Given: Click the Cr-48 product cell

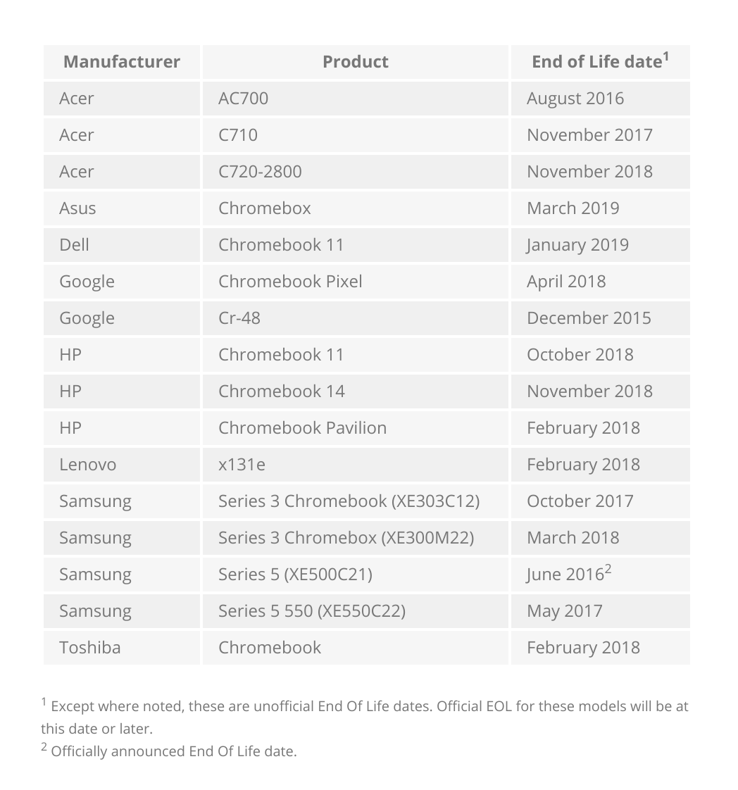Looking at the screenshot, I should point(355,318).
